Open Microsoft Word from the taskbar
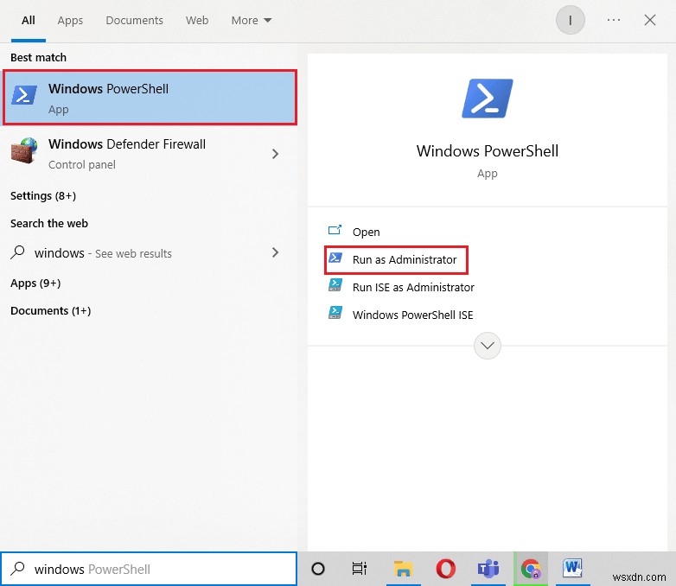The height and width of the screenshot is (586, 676). (572, 568)
